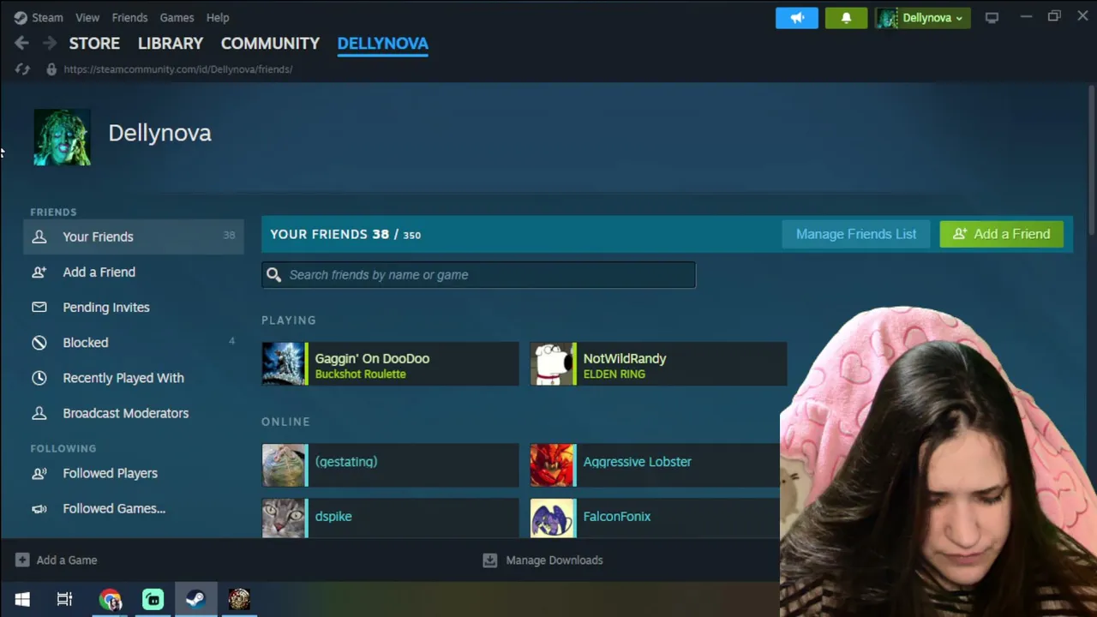This screenshot has width=1097, height=617.
Task: Select the Your Friends icon in the sidebar
Action: [x=39, y=237]
